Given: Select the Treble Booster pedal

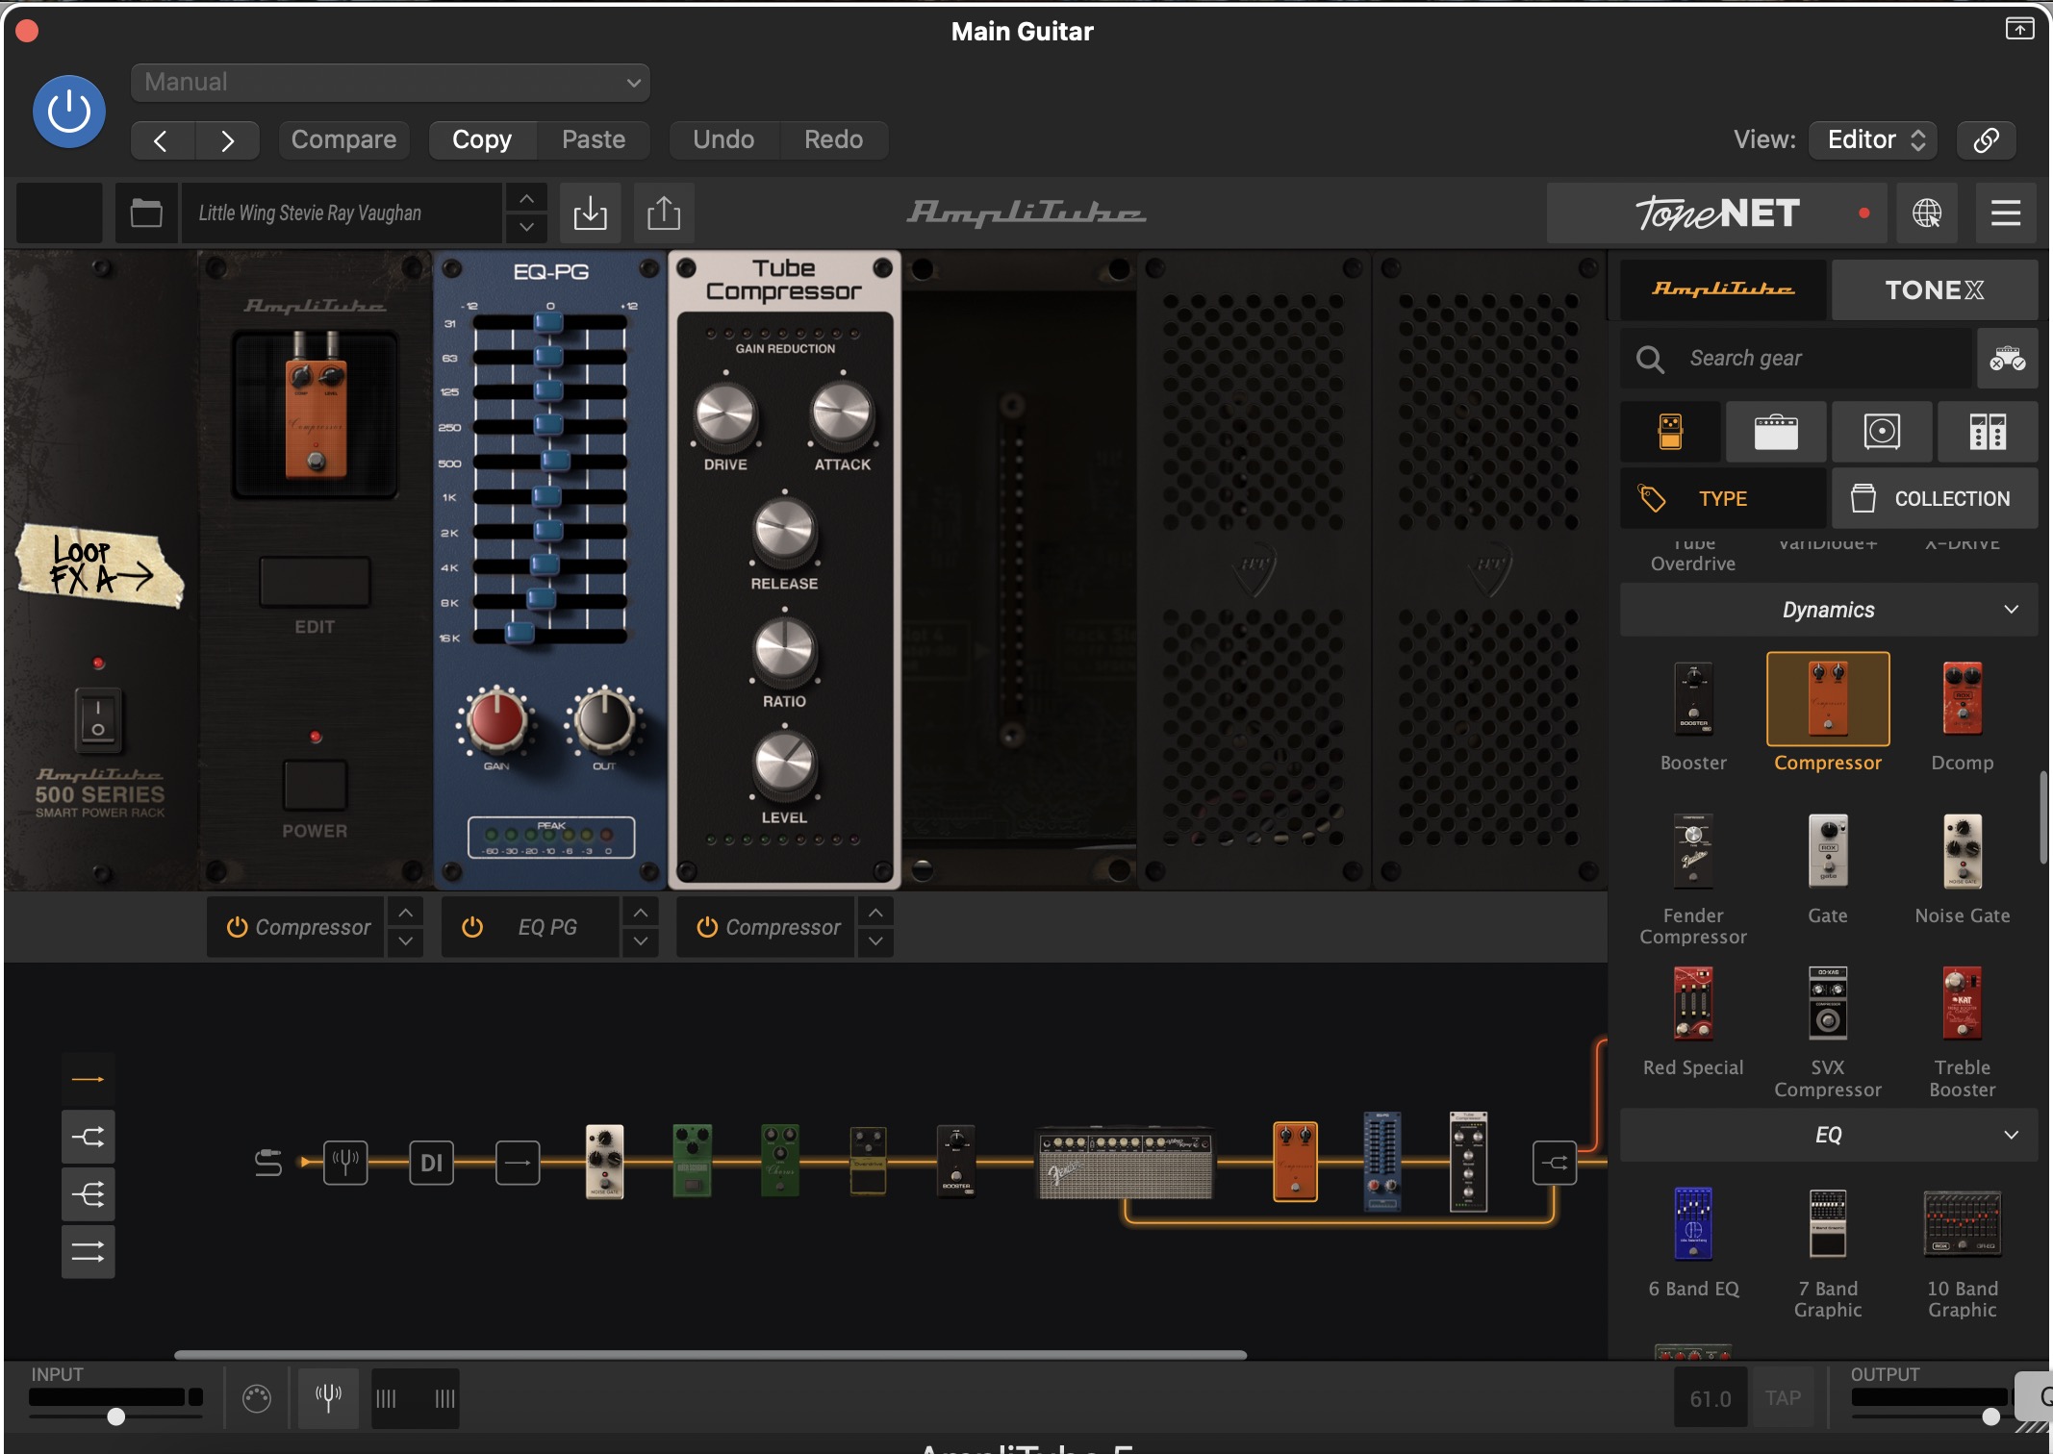Looking at the screenshot, I should point(1963,1004).
